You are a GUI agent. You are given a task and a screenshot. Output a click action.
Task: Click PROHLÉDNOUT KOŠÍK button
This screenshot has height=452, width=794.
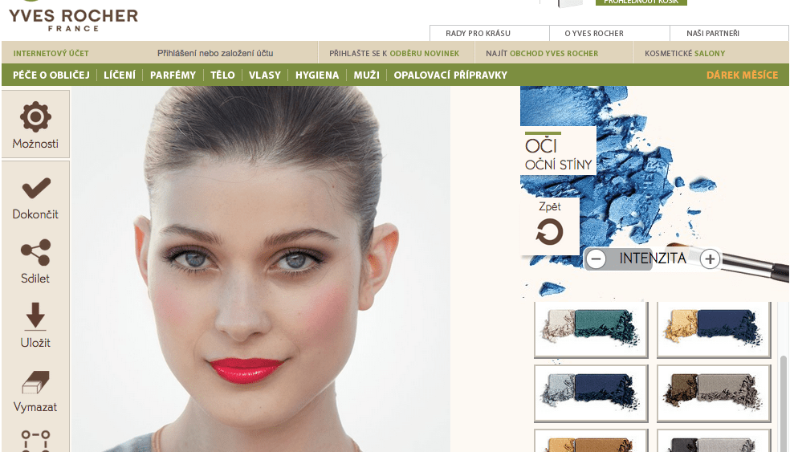[641, 2]
